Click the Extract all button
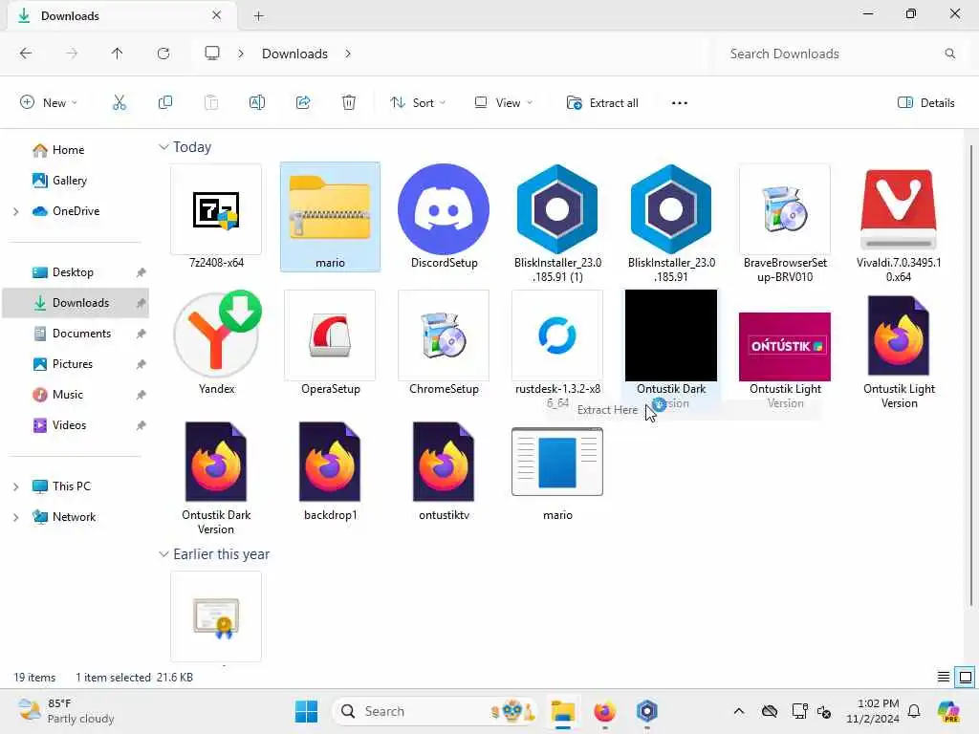979x734 pixels. pos(602,103)
